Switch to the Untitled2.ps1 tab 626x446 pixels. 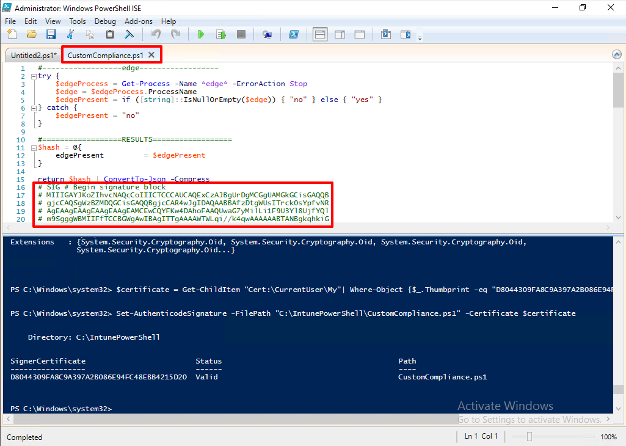(34, 55)
